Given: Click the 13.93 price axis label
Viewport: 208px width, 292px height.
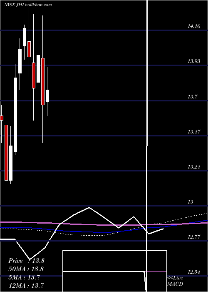Looking at the screenshot, I should [x=194, y=61].
